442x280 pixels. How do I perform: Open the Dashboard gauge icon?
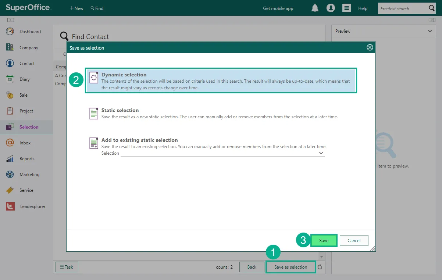click(x=10, y=32)
